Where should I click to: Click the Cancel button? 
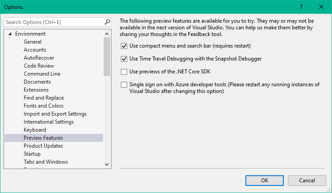[x=307, y=181]
